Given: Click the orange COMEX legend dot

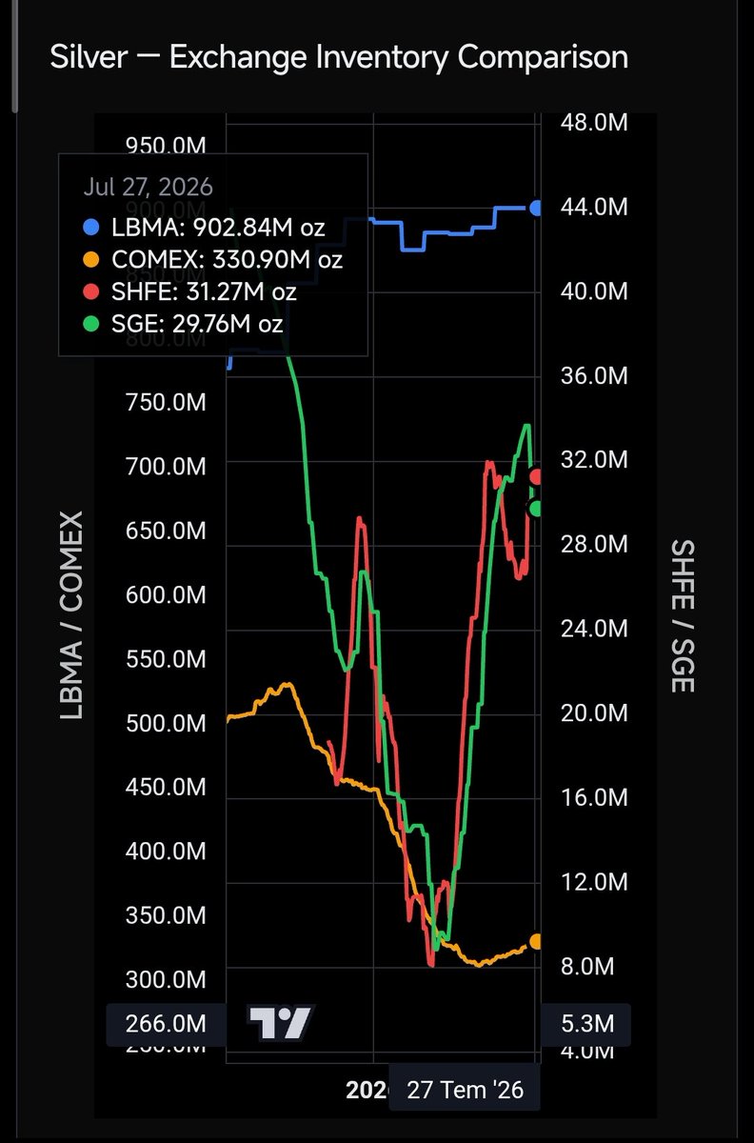Looking at the screenshot, I should (90, 259).
